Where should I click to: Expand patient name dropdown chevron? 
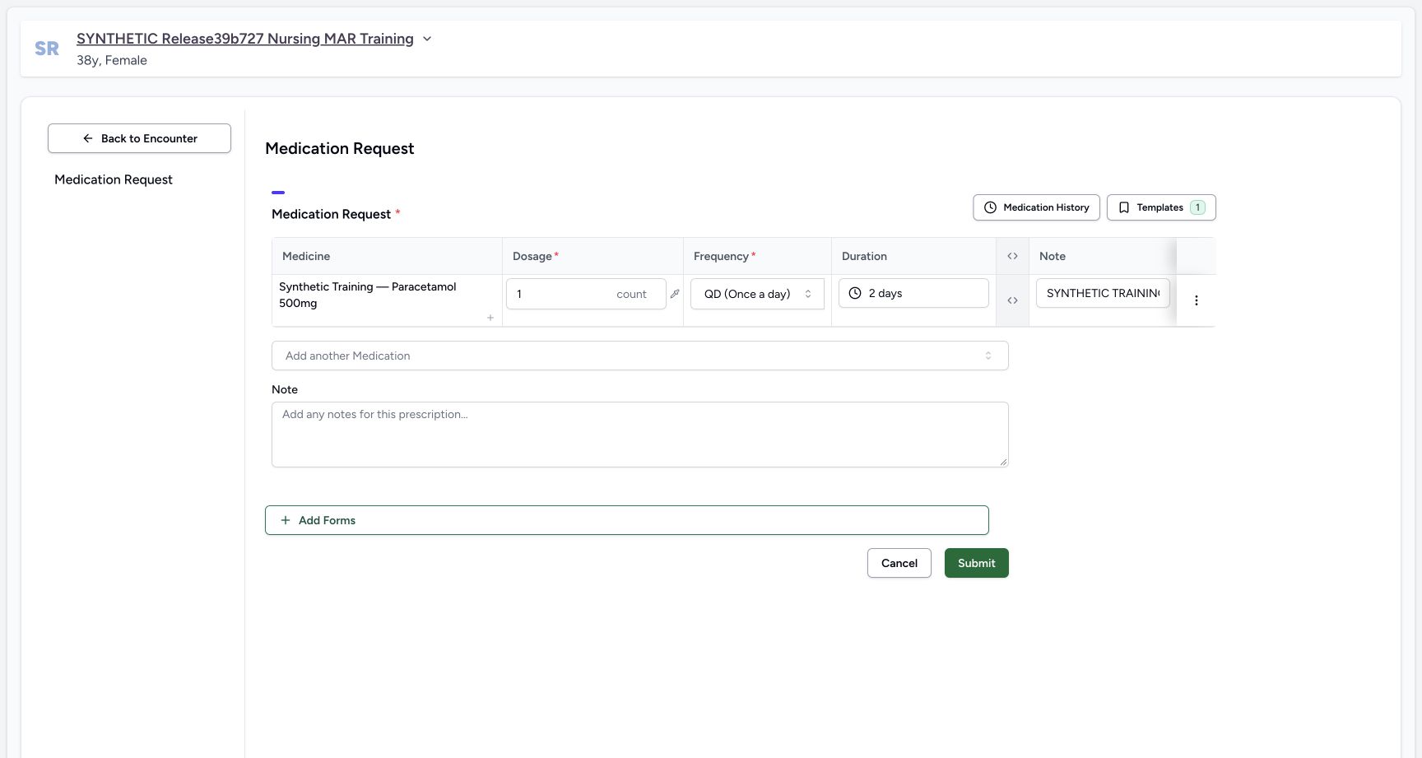coord(427,39)
